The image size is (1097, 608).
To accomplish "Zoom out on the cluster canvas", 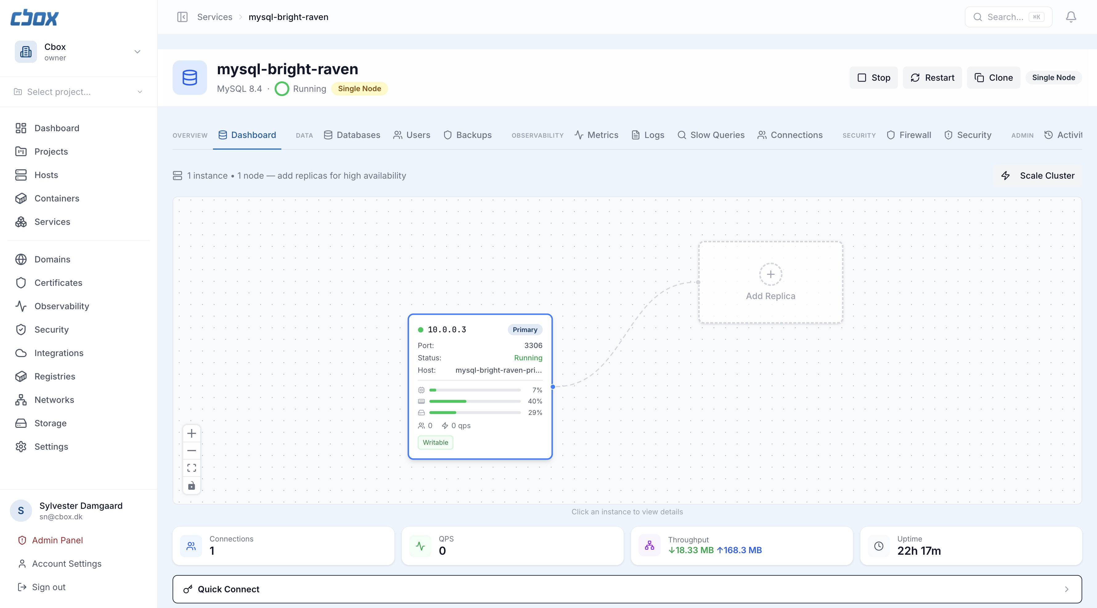I will pyautogui.click(x=192, y=451).
